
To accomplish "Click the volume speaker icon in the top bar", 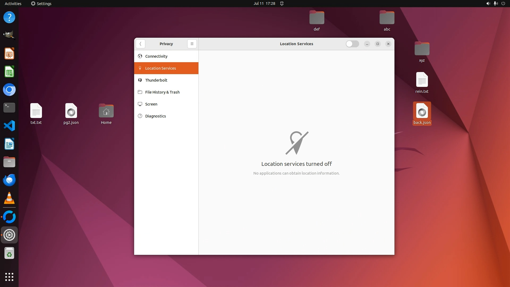I will pyautogui.click(x=488, y=3).
